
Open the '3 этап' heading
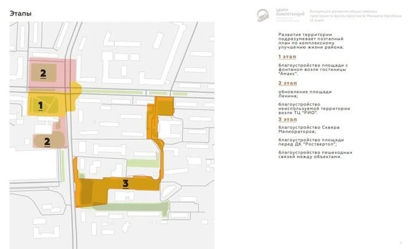tap(287, 120)
